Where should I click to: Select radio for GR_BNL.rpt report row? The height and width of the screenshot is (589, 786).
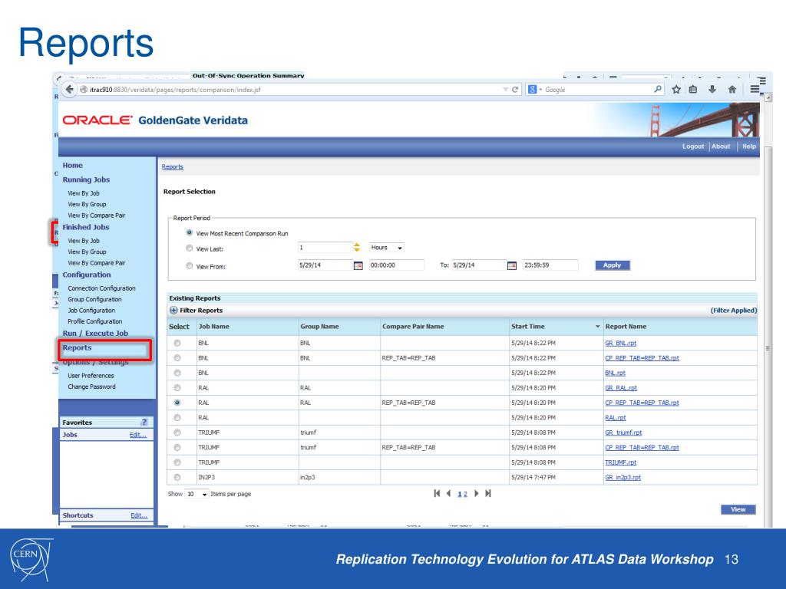[x=177, y=343]
